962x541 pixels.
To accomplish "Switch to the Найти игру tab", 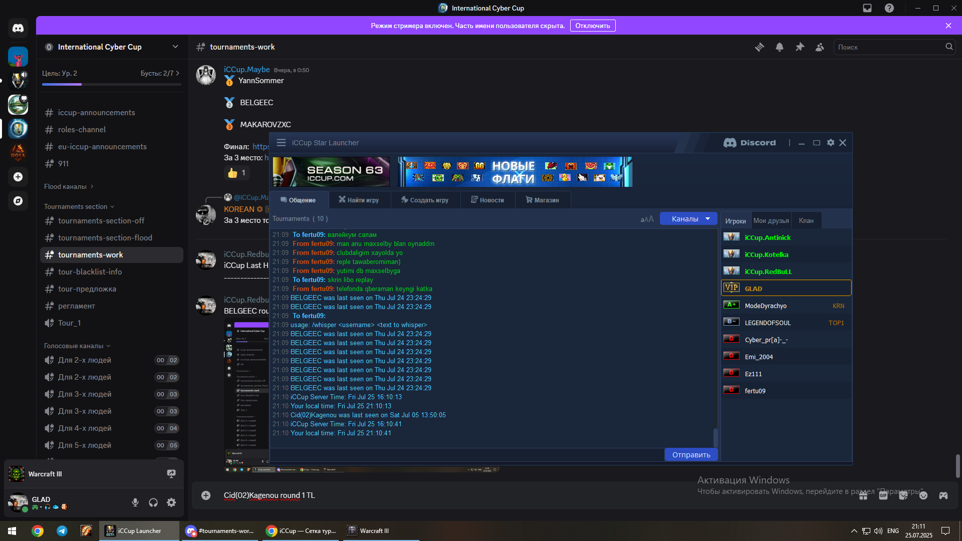I will pyautogui.click(x=359, y=200).
